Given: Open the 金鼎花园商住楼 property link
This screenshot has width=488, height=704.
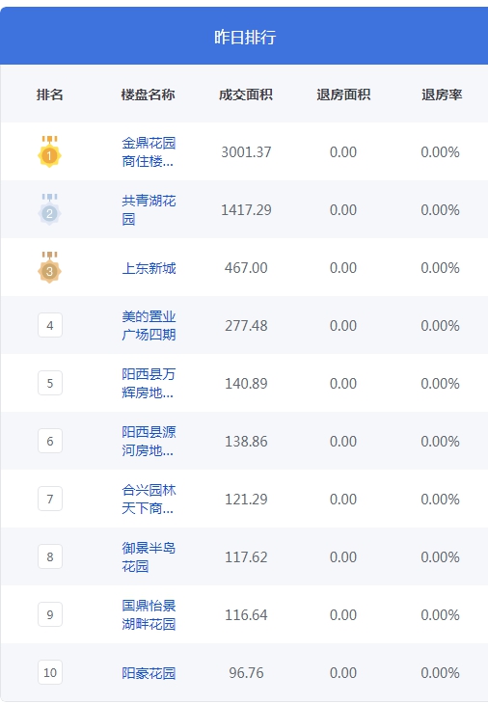Looking at the screenshot, I should click(149, 152).
